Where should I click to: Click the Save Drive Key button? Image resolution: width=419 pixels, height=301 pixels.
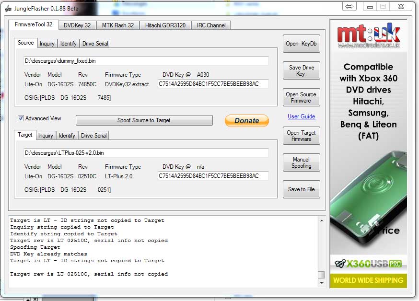pos(302,70)
